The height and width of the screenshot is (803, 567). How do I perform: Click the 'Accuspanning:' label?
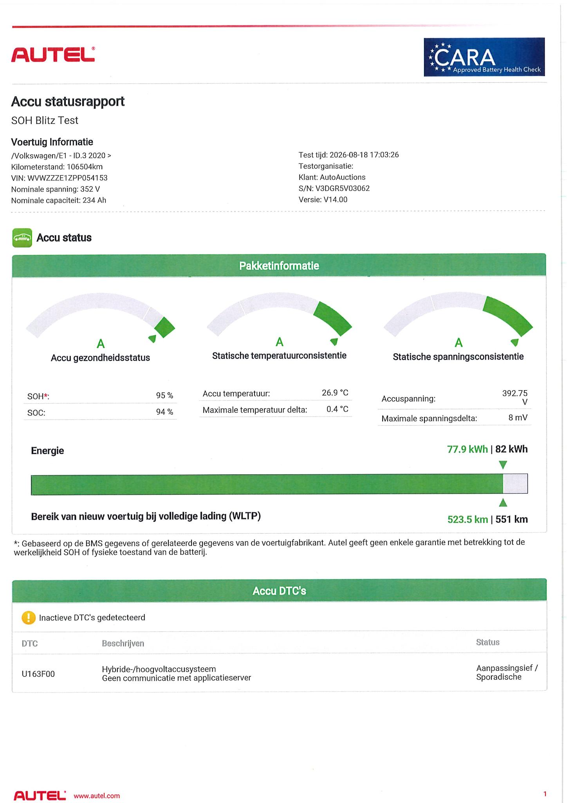click(408, 399)
